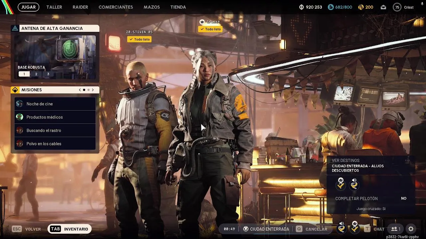
Task: Go to the previous missions page arrow
Action: [x=80, y=90]
